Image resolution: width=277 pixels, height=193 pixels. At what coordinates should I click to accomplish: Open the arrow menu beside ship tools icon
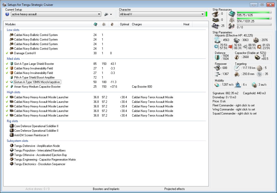(x=111, y=14)
